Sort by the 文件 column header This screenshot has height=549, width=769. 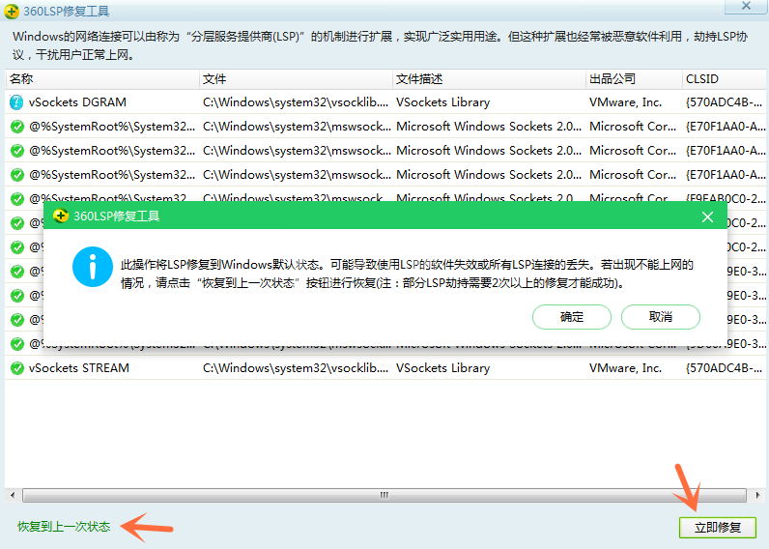click(x=296, y=79)
